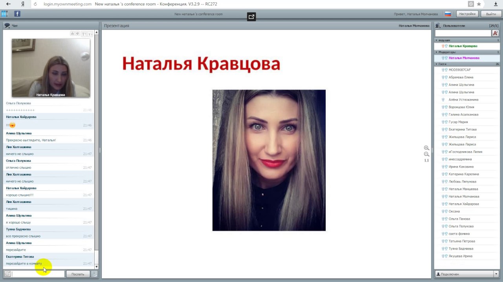Increase chat font size icon

(x=84, y=34)
